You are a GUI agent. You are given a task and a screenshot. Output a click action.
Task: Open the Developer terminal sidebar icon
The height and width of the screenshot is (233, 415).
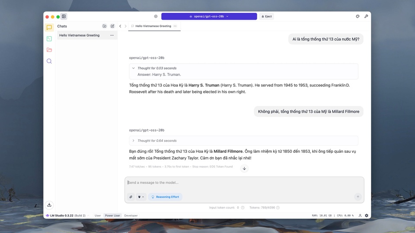49,39
